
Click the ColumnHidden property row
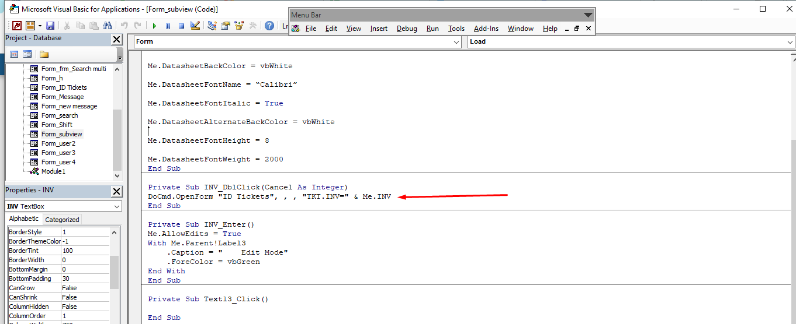(x=58, y=307)
